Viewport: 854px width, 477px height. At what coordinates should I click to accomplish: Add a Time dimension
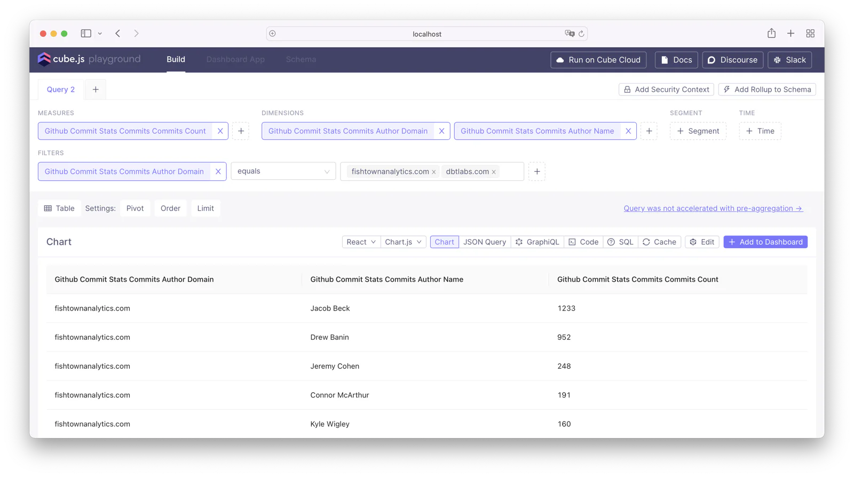[x=760, y=131]
